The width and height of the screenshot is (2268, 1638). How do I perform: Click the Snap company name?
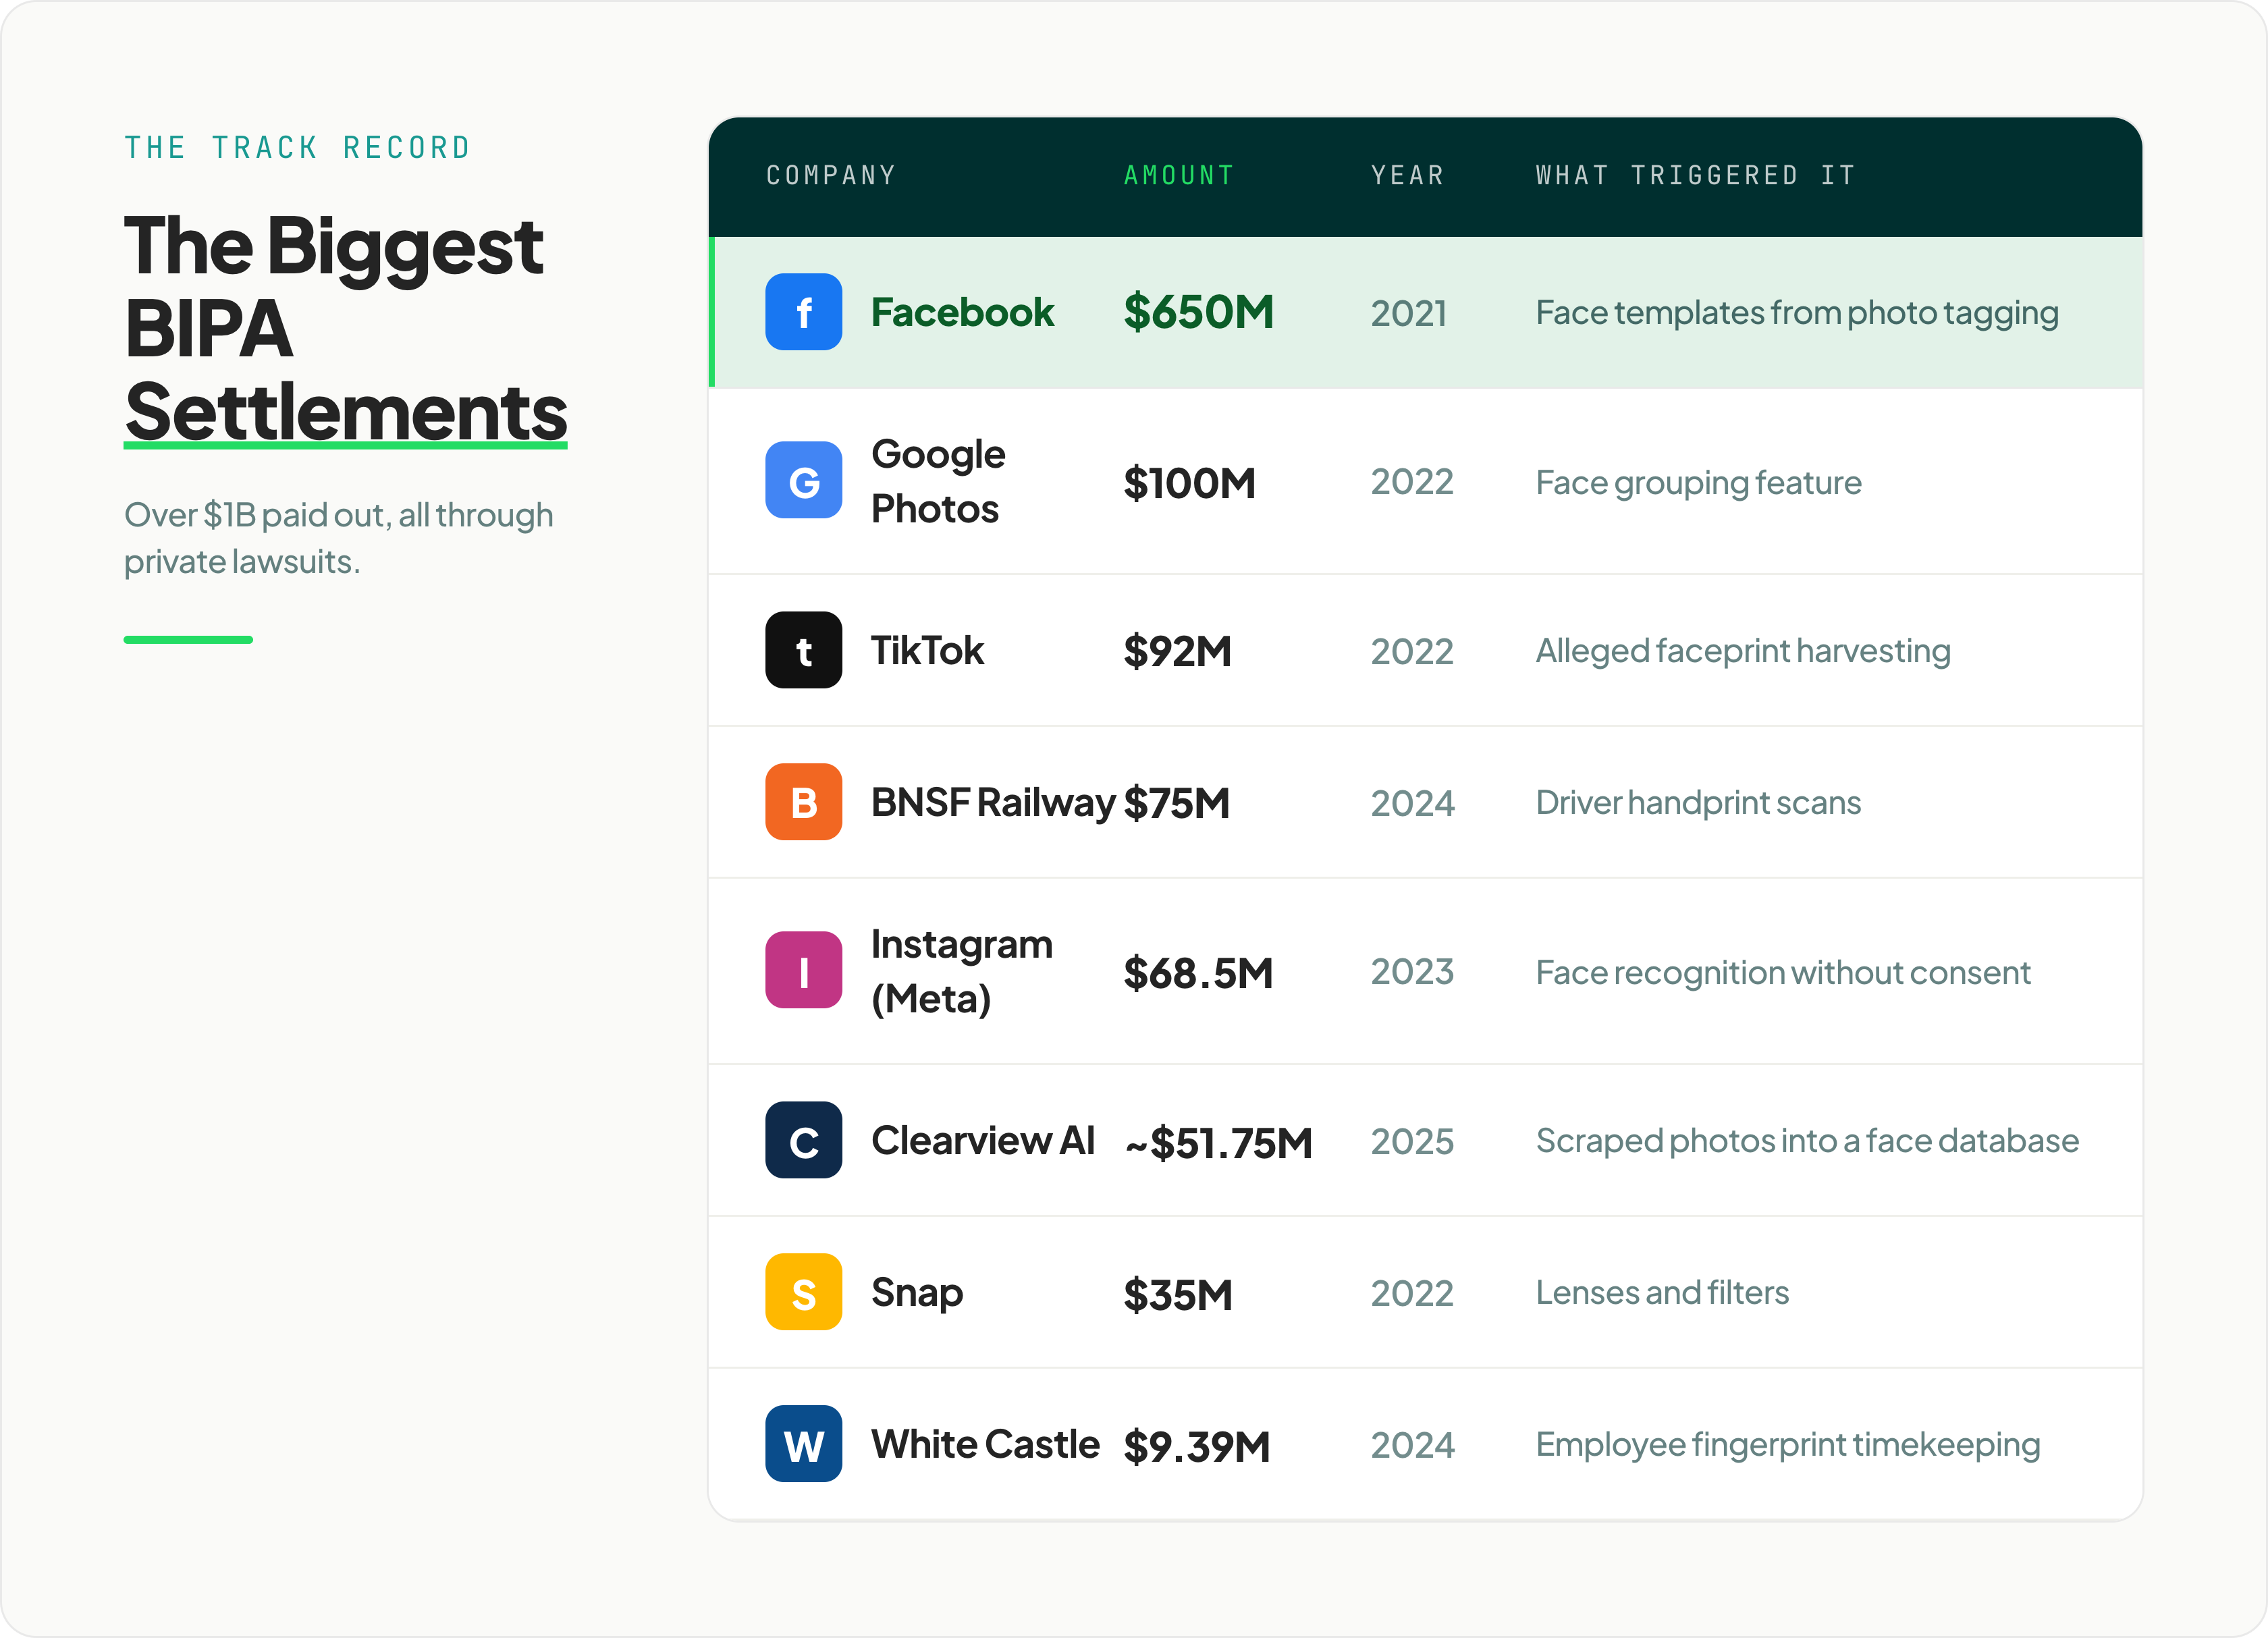tap(917, 1293)
